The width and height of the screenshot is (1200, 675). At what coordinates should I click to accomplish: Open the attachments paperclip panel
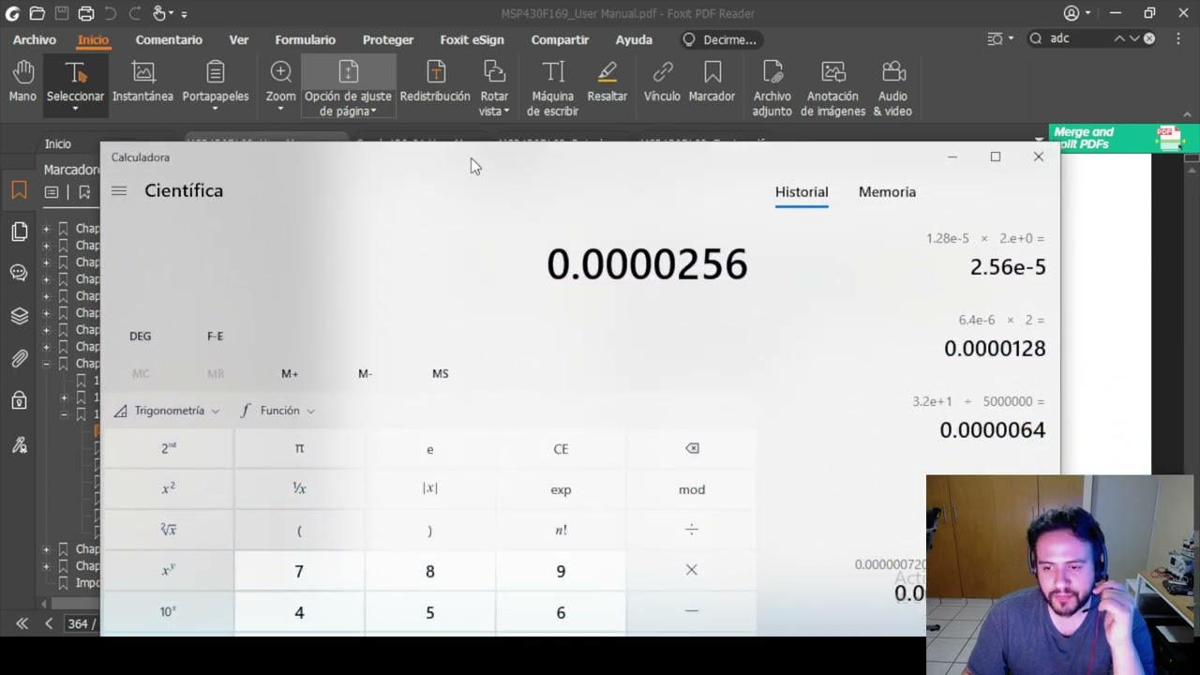(19, 358)
